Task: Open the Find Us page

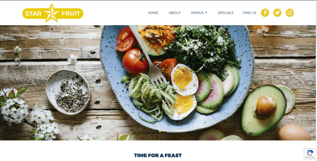Action: click(x=250, y=13)
